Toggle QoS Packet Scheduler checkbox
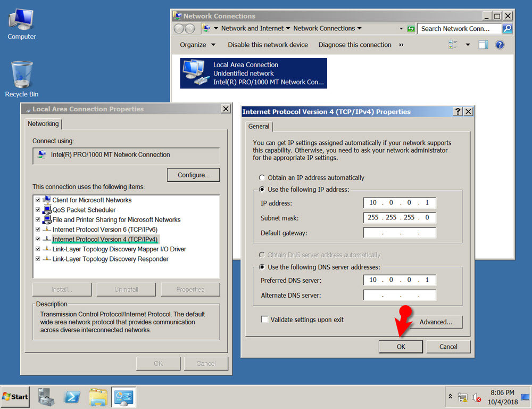 pyautogui.click(x=38, y=210)
